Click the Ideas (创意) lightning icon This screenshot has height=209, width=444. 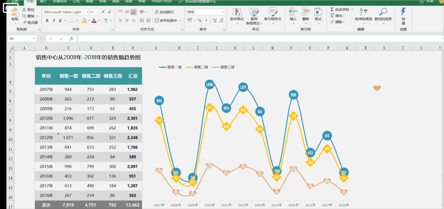[403, 12]
